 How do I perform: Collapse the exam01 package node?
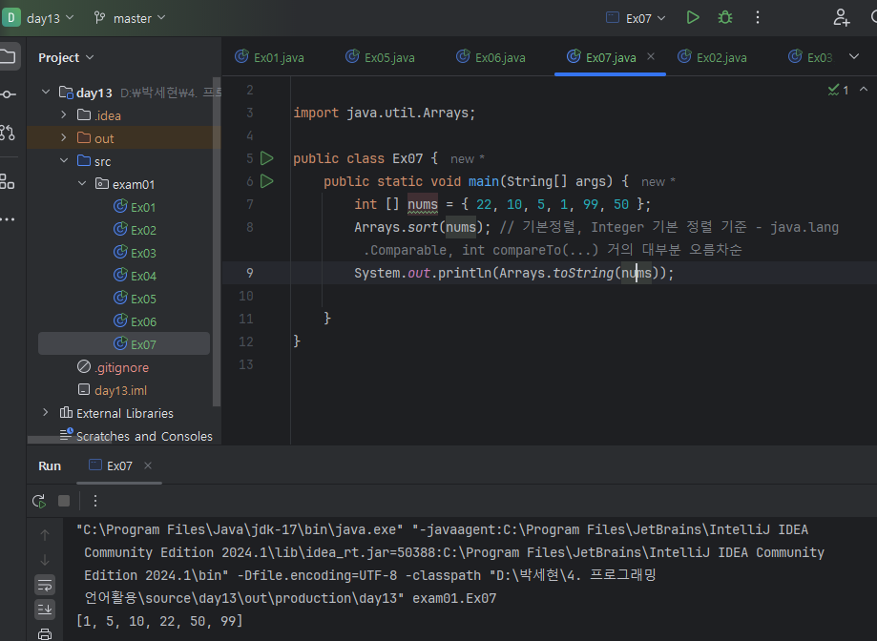coord(82,184)
